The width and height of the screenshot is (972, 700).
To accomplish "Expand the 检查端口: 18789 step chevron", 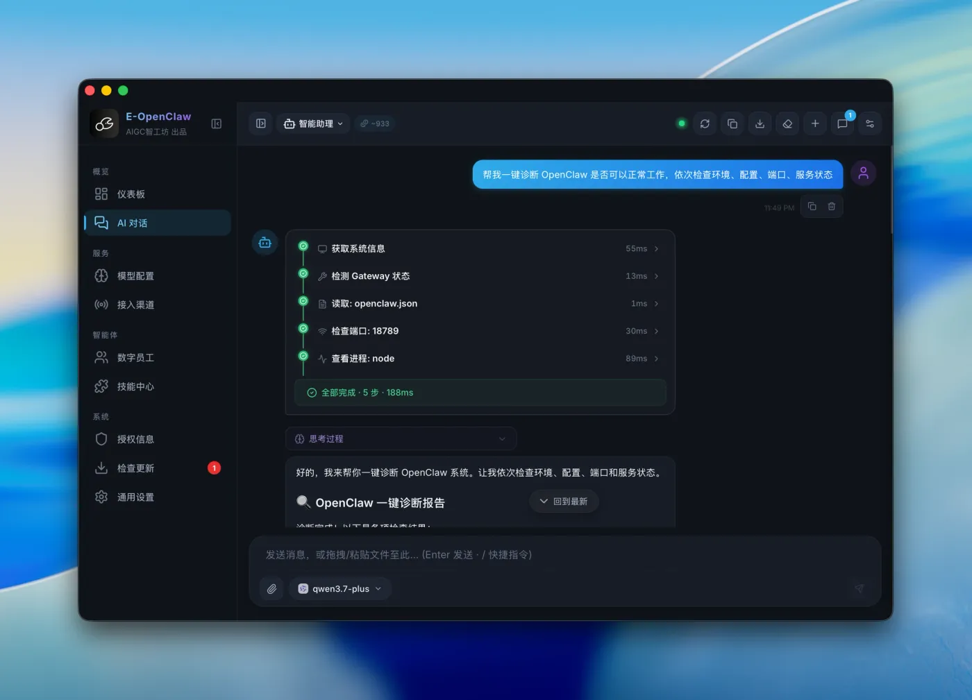I will coord(656,331).
